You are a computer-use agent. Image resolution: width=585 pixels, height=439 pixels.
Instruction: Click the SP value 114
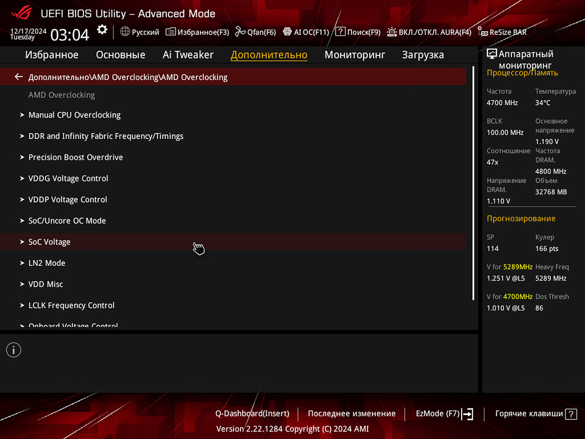[x=493, y=249]
